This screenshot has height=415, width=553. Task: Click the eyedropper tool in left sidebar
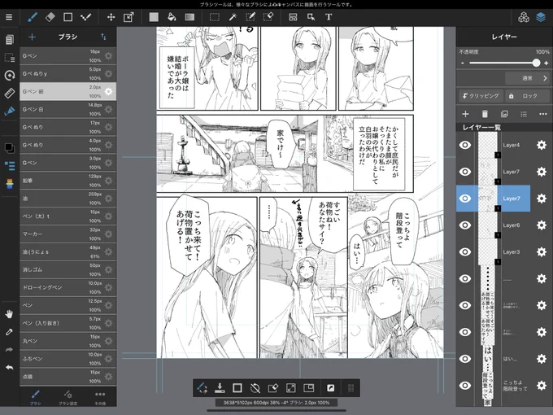9,332
